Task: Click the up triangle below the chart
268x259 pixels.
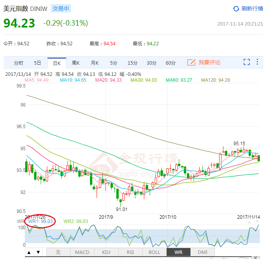Action: 29,252
